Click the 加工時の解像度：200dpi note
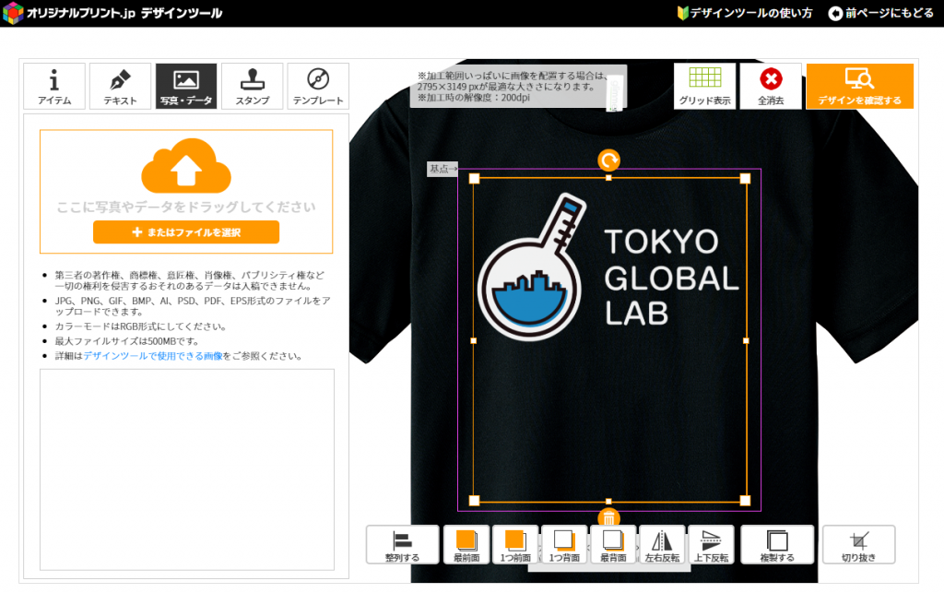Viewport: 944px width, 593px height. [x=473, y=98]
